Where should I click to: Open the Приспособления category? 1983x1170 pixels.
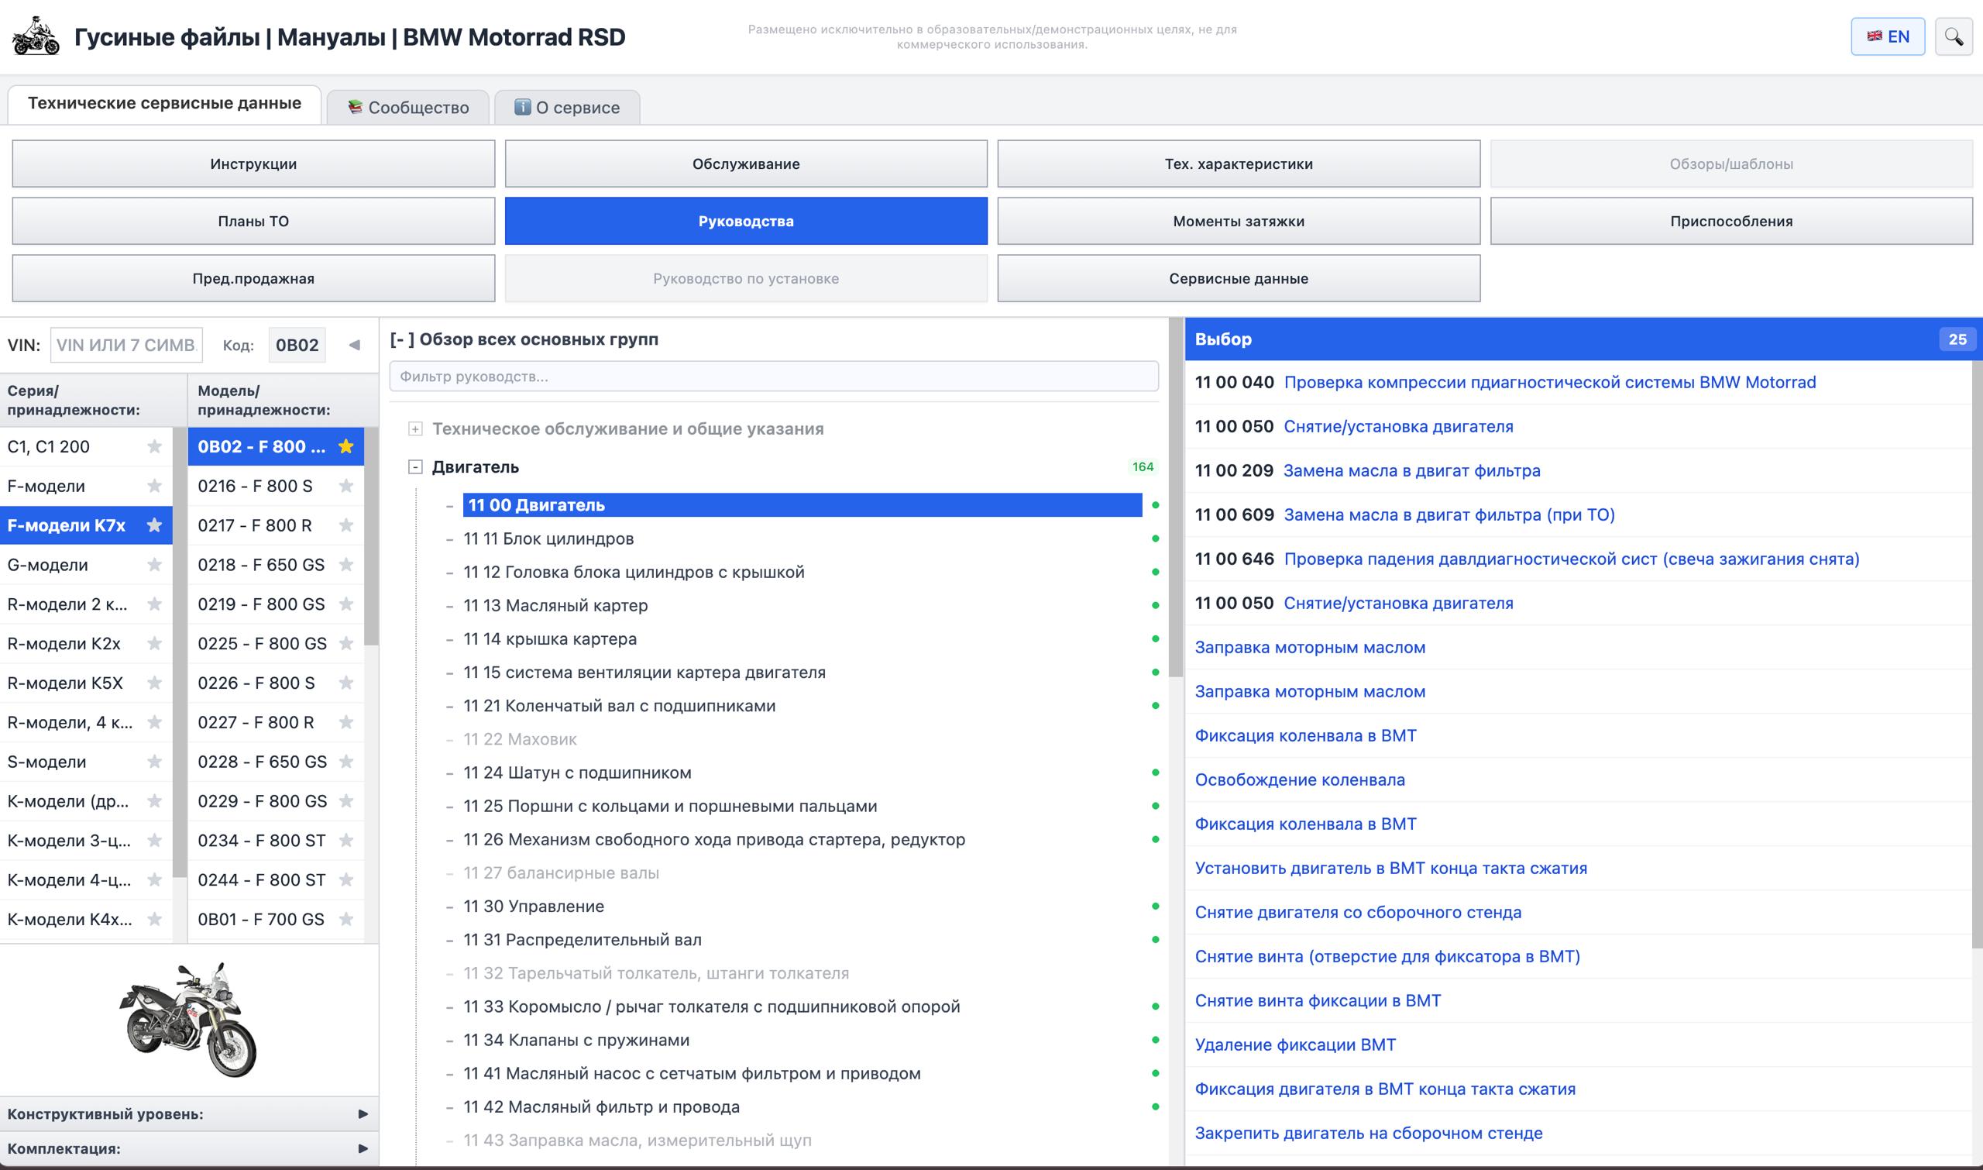click(1731, 222)
